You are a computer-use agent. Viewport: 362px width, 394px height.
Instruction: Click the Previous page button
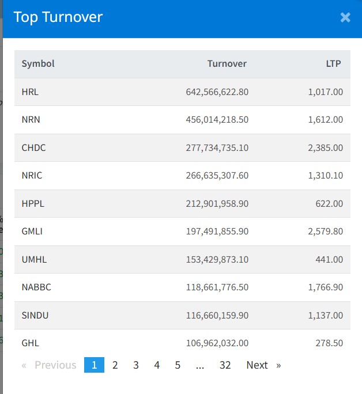tap(50, 365)
